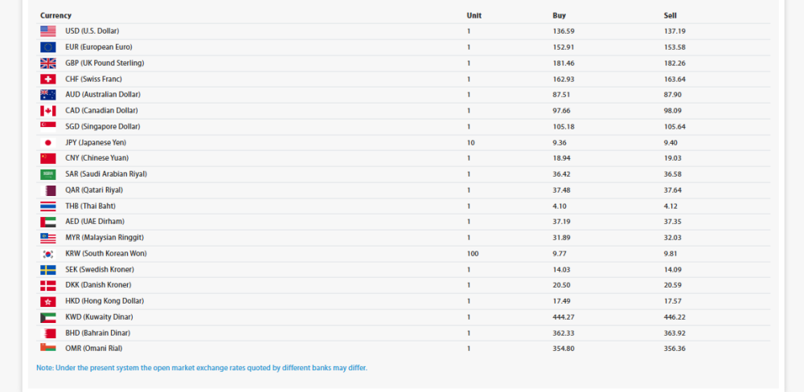Click the Kuwait flag icon
The height and width of the screenshot is (392, 804).
[48, 317]
